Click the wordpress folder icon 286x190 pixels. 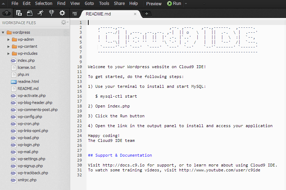click(9, 32)
